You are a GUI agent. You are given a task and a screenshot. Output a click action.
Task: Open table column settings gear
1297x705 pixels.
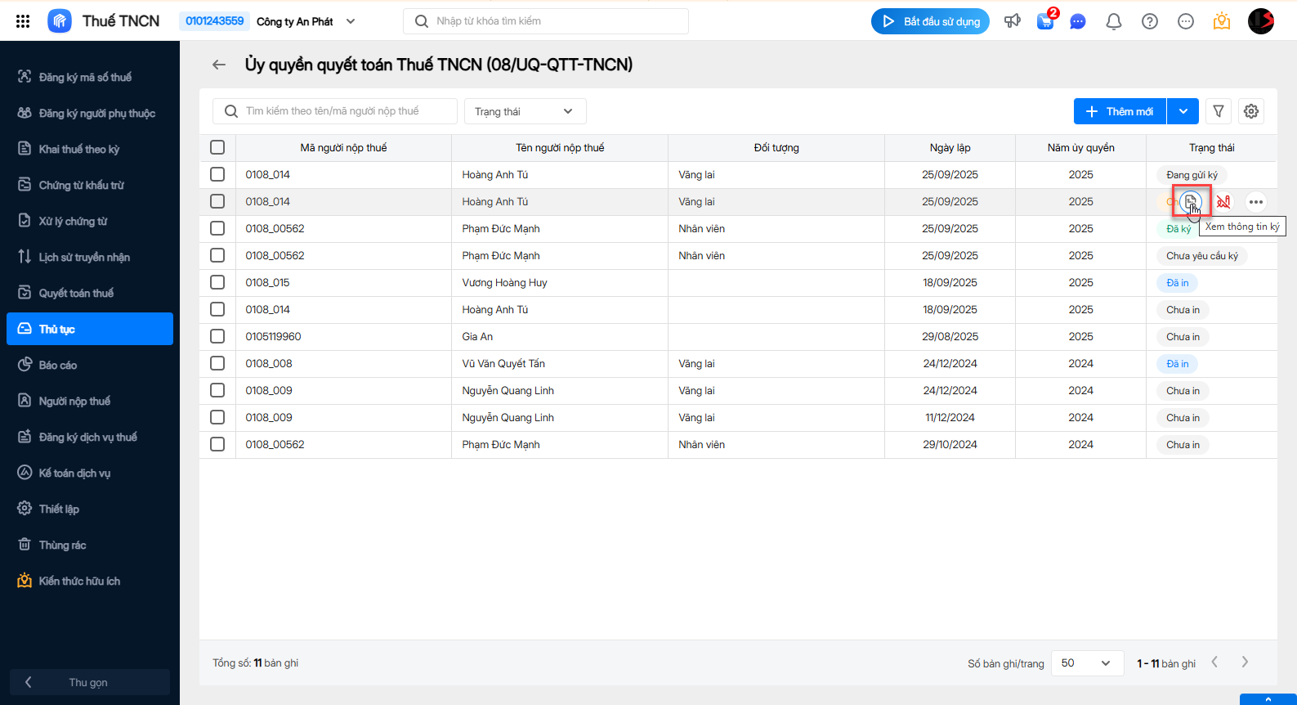(x=1251, y=111)
